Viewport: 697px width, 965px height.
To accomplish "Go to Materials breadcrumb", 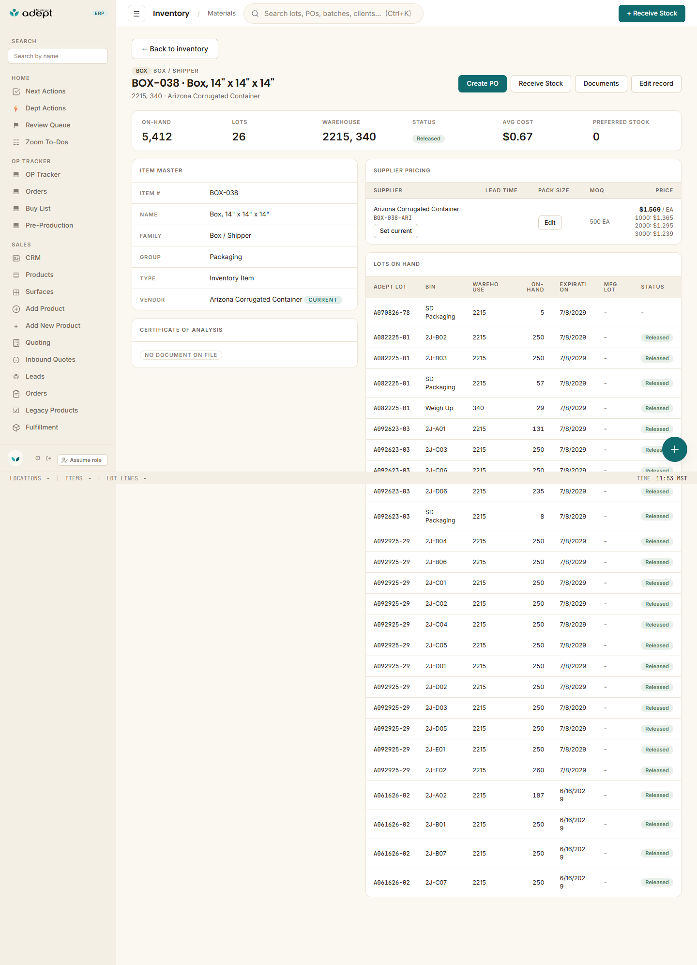I will tap(222, 13).
